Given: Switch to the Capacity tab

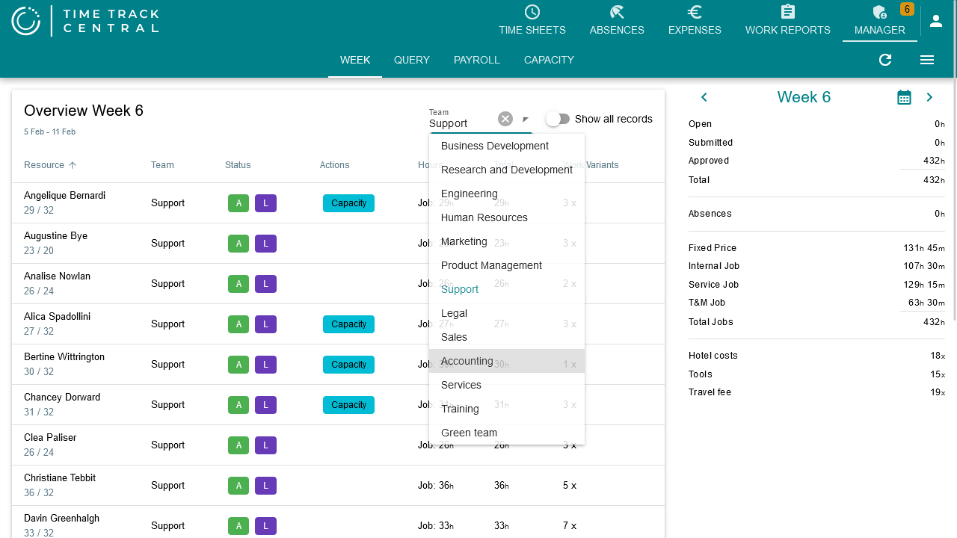Looking at the screenshot, I should [549, 60].
